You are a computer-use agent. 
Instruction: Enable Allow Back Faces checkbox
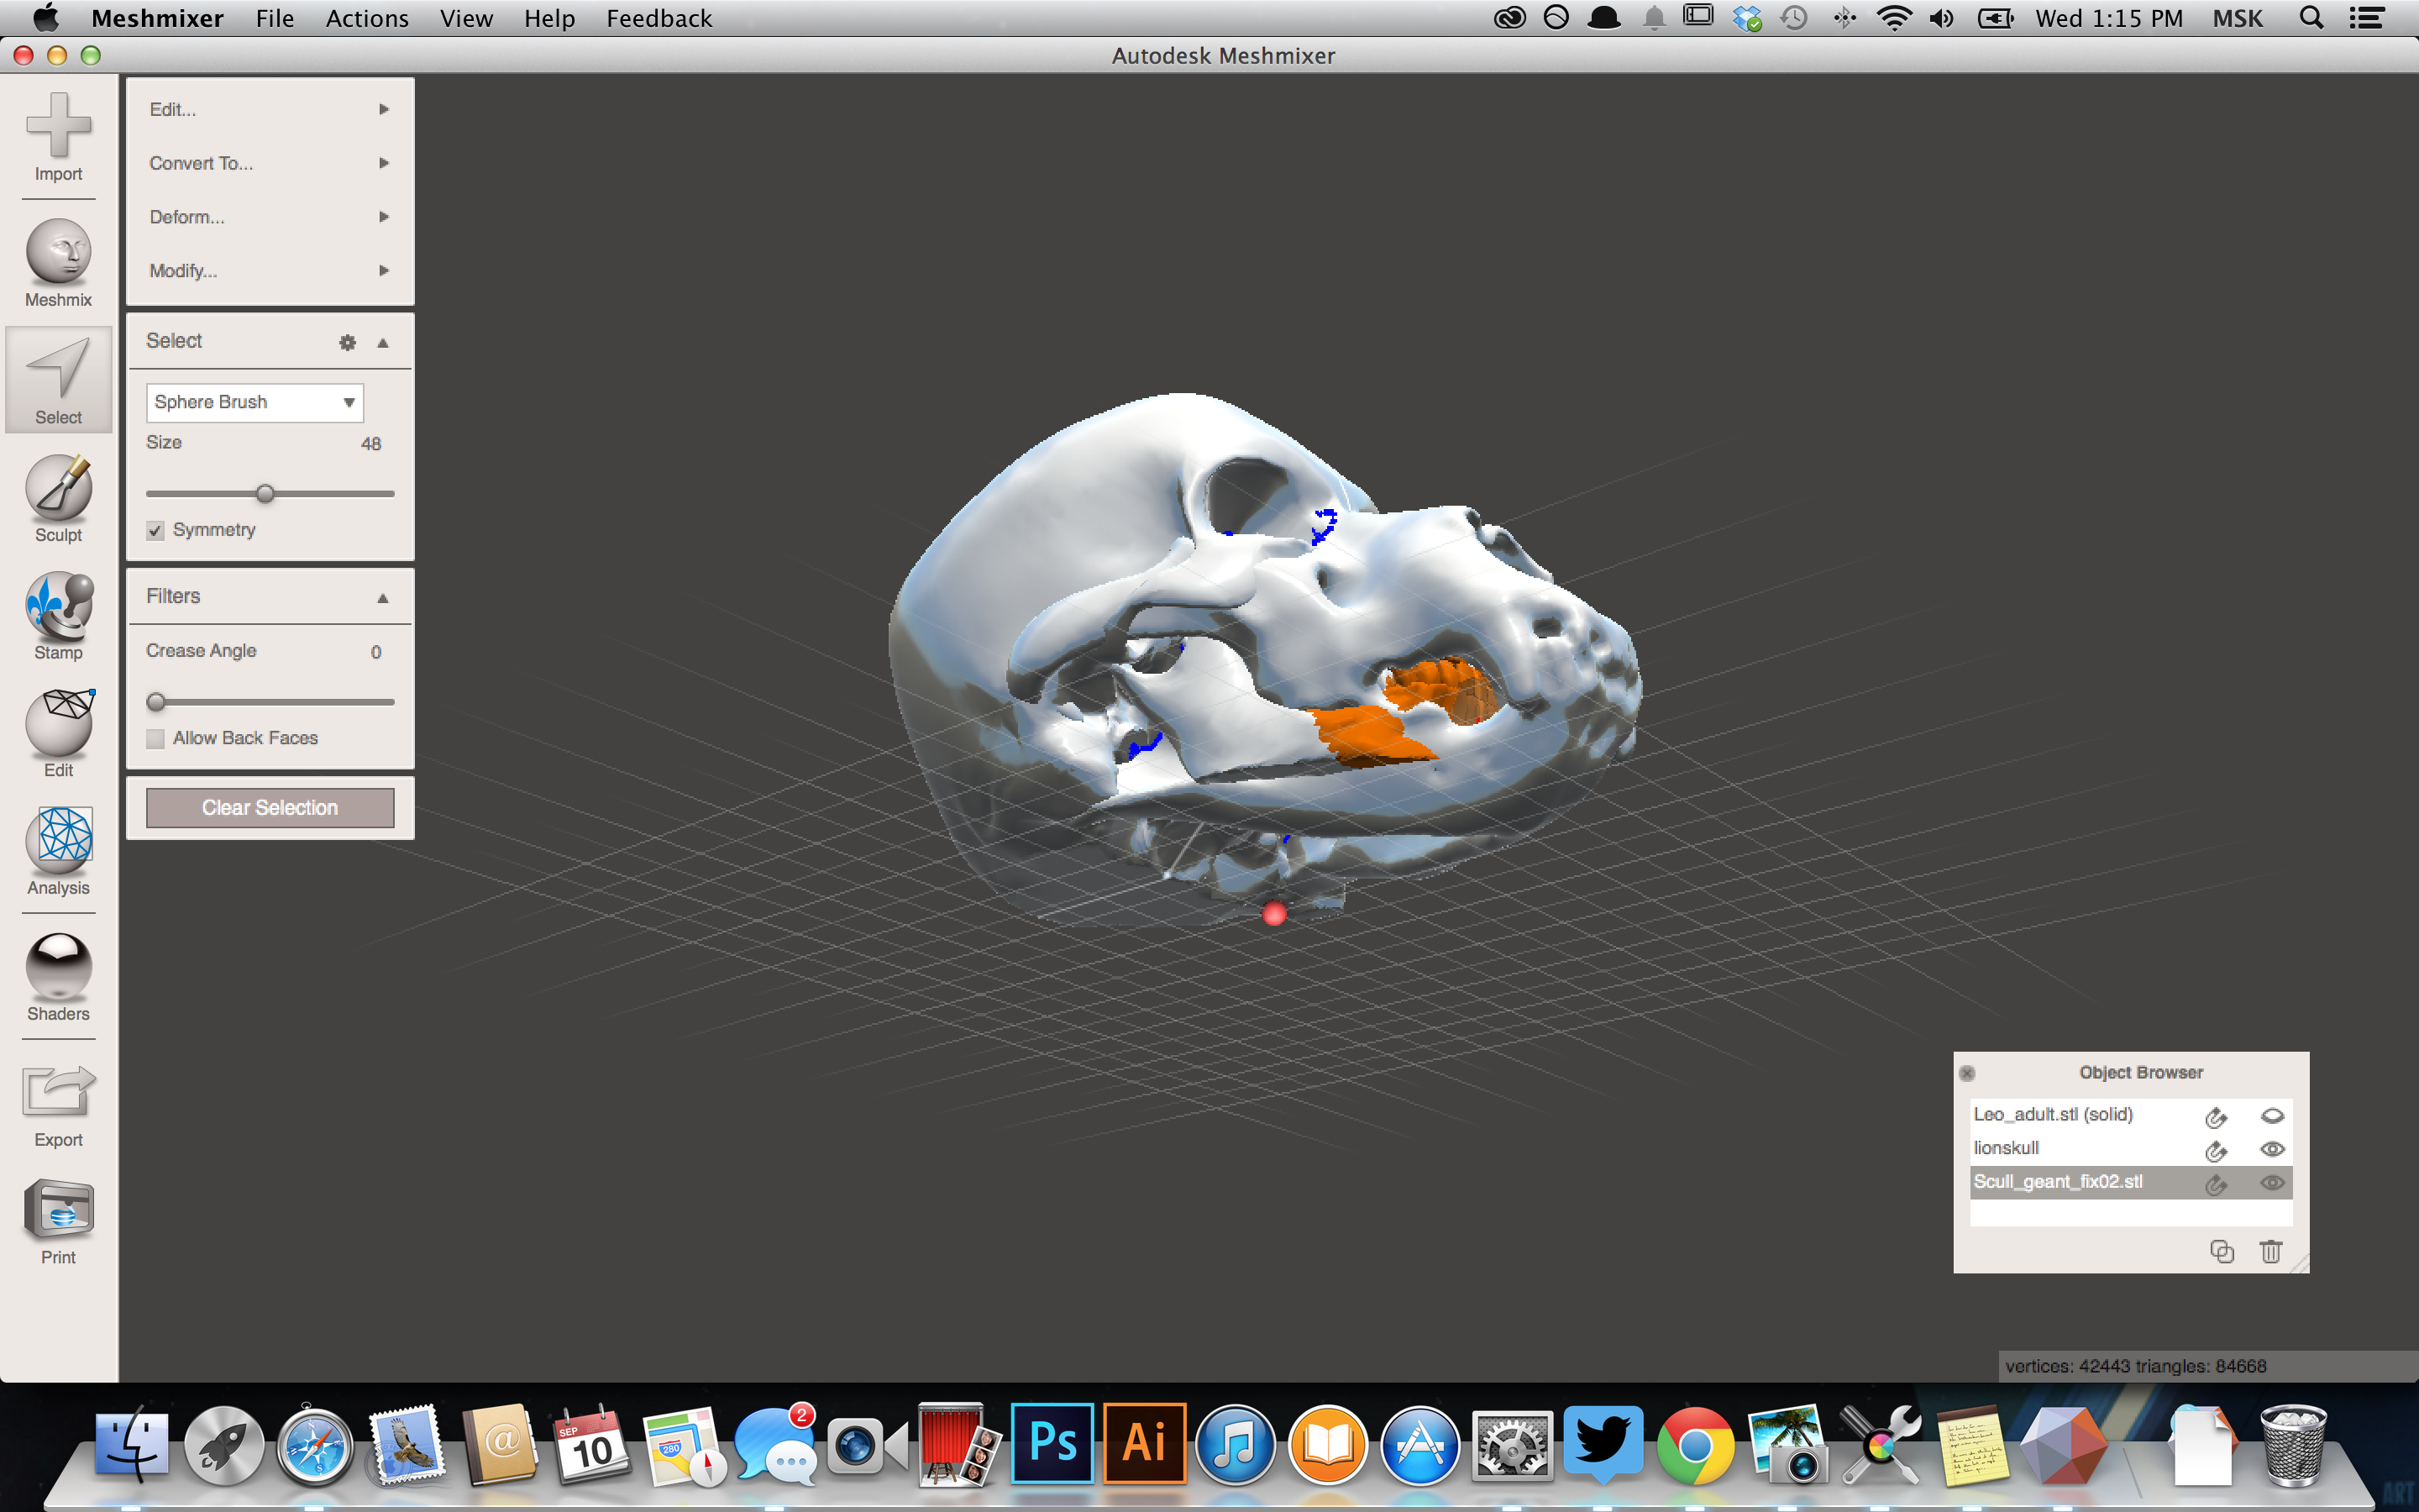click(x=155, y=739)
